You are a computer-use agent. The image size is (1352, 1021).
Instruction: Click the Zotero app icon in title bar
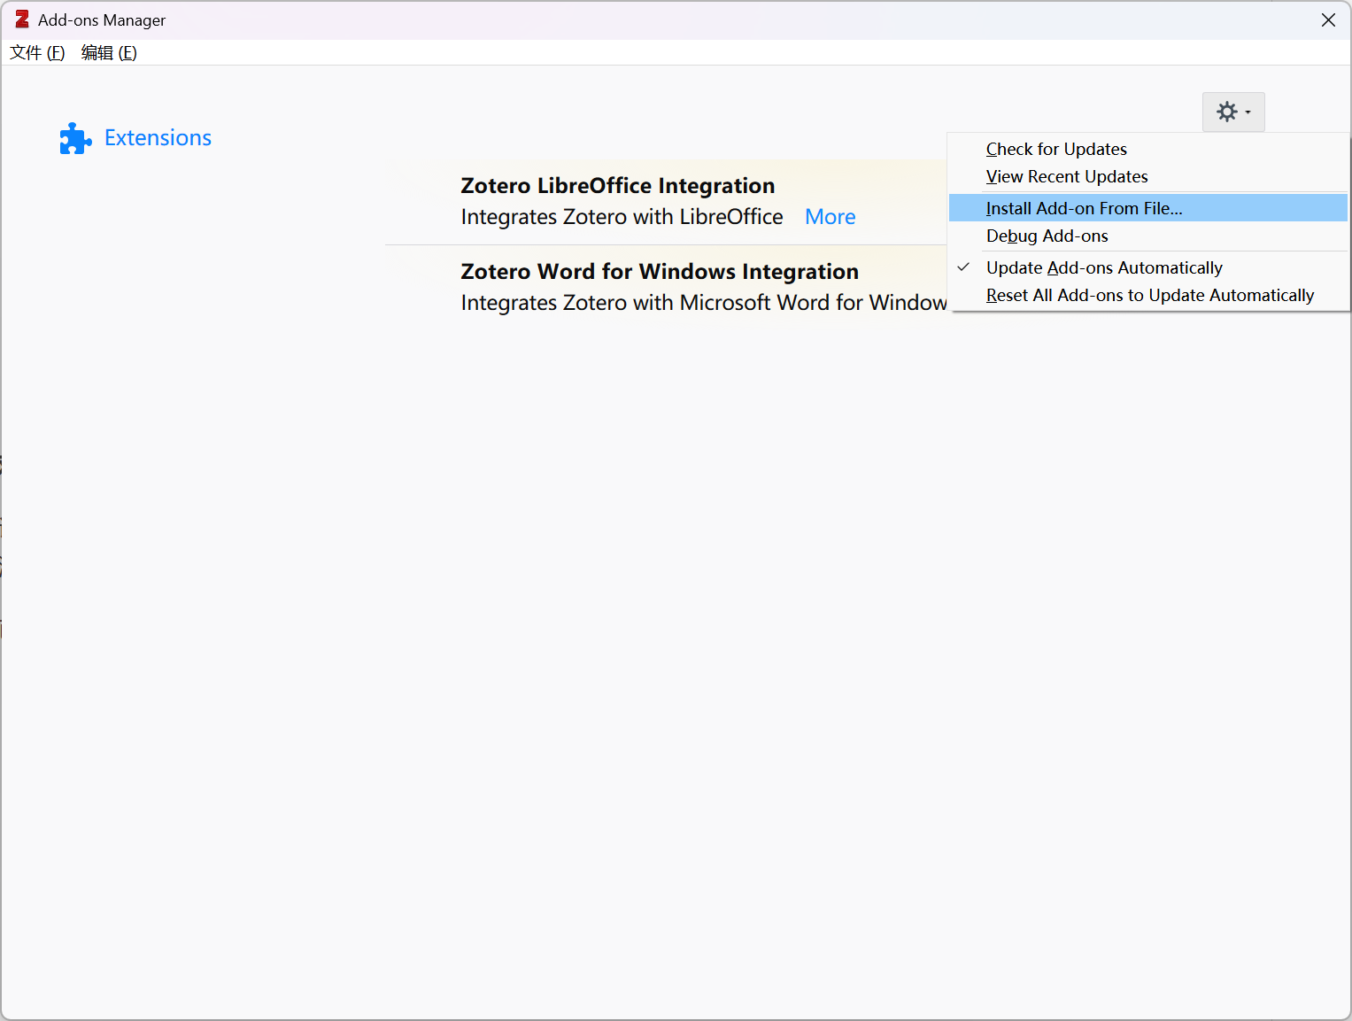22,19
